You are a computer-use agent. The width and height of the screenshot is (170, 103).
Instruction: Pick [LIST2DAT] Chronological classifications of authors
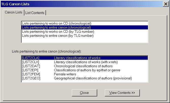[85, 66]
